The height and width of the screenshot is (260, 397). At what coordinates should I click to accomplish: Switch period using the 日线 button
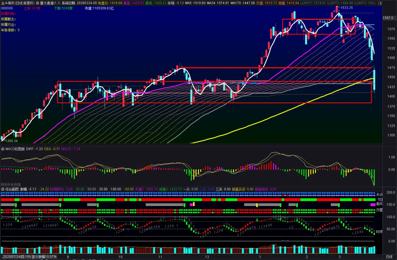(389, 257)
